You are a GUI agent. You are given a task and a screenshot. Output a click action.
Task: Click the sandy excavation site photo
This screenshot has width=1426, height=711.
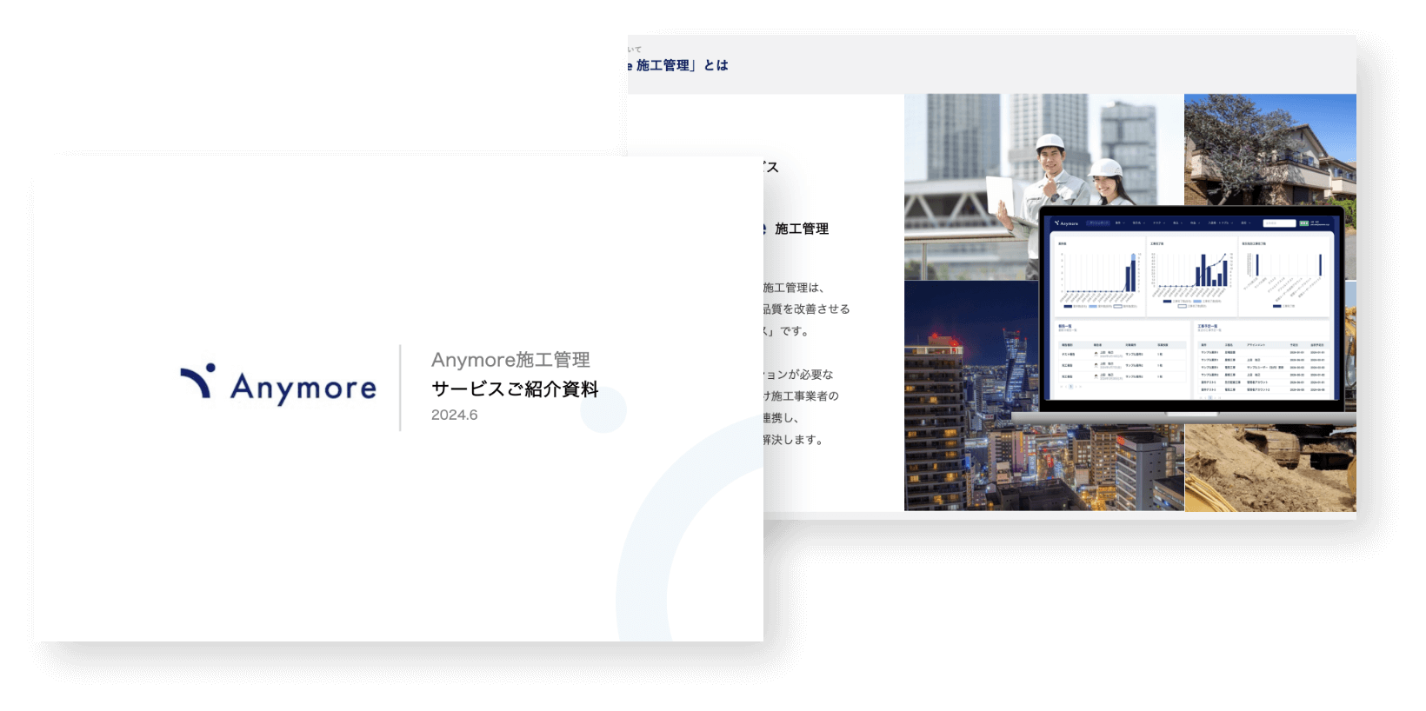pos(1270,469)
